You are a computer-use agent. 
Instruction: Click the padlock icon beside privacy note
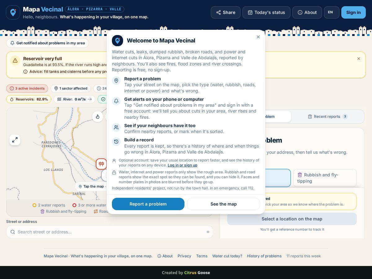(114, 172)
